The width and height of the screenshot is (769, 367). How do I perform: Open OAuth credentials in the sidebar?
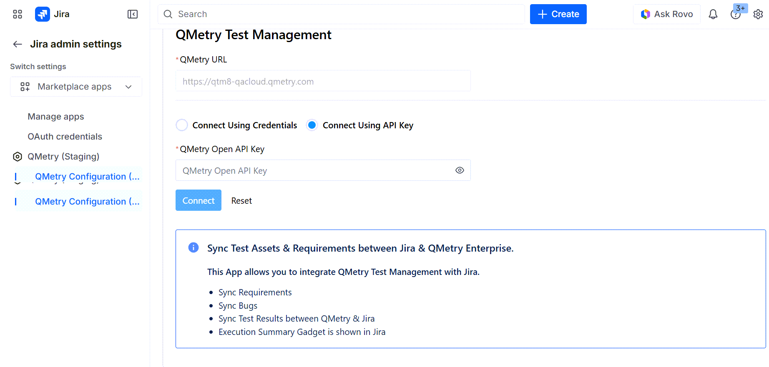coord(65,137)
